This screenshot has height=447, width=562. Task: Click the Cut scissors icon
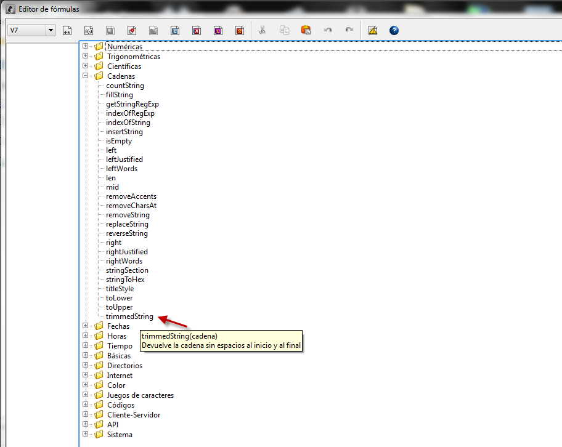coord(263,30)
